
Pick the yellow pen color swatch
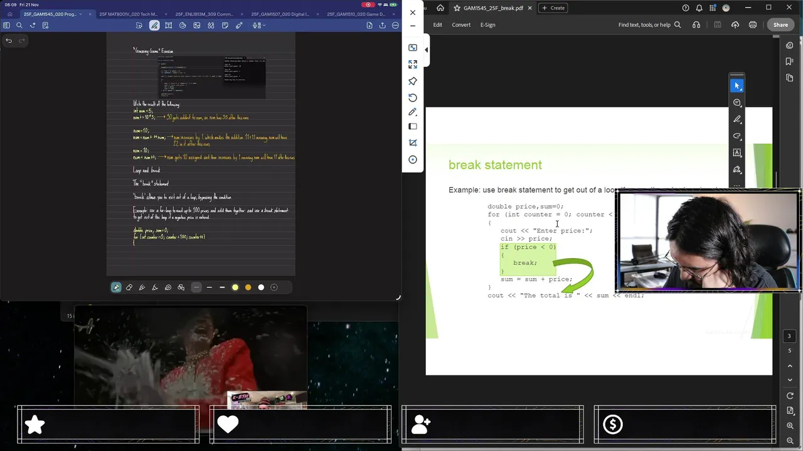coord(235,288)
